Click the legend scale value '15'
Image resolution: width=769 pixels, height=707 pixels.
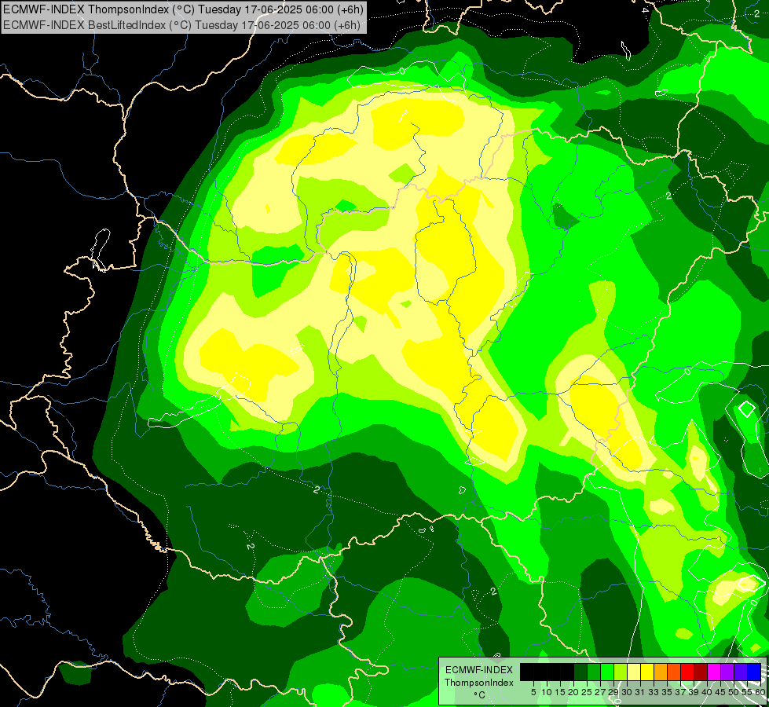pyautogui.click(x=560, y=692)
